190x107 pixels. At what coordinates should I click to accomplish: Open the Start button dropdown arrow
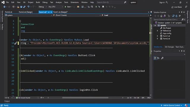pos(72,7)
